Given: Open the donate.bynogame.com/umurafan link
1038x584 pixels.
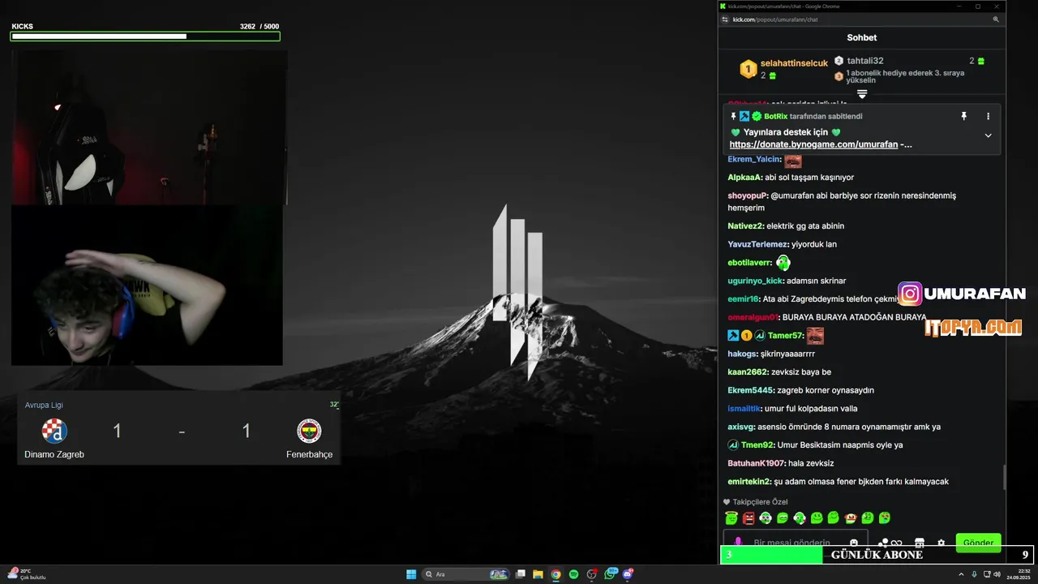Looking at the screenshot, I should click(813, 144).
